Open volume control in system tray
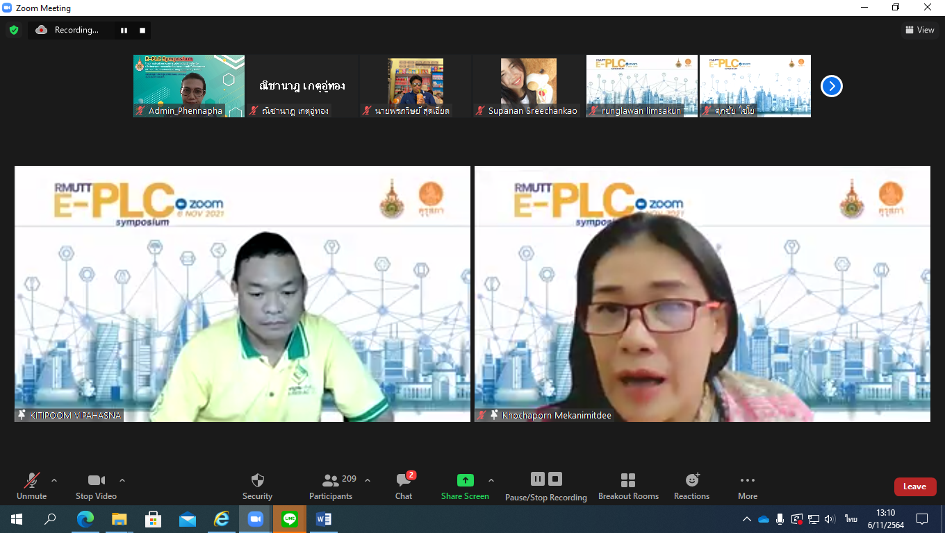 coord(830,519)
